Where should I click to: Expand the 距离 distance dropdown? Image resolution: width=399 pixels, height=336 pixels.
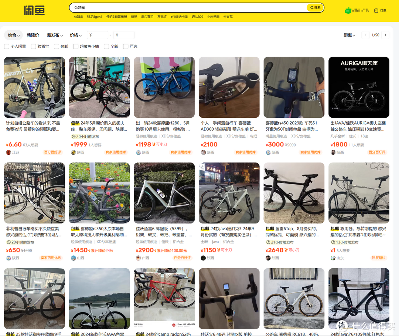(349, 35)
